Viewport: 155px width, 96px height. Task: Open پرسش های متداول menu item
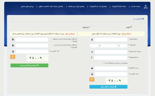27,6
